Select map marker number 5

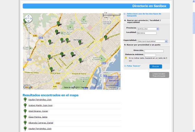click(x=51, y=69)
